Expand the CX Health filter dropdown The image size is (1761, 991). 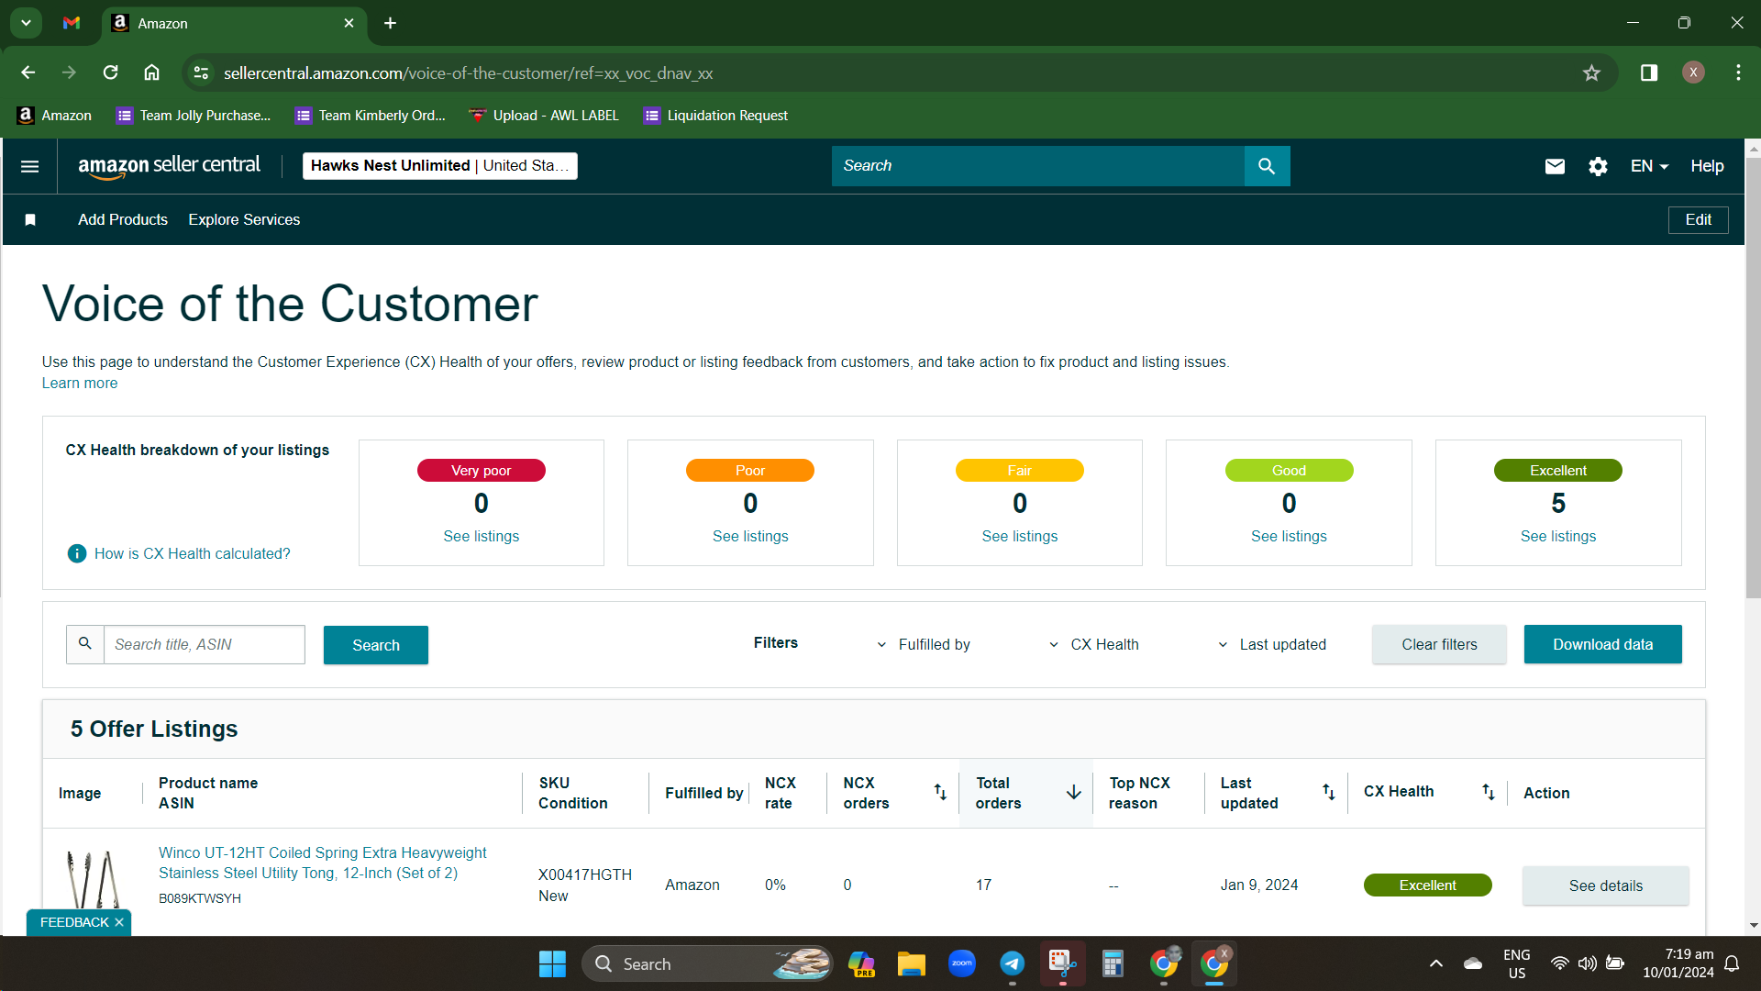[1094, 644]
